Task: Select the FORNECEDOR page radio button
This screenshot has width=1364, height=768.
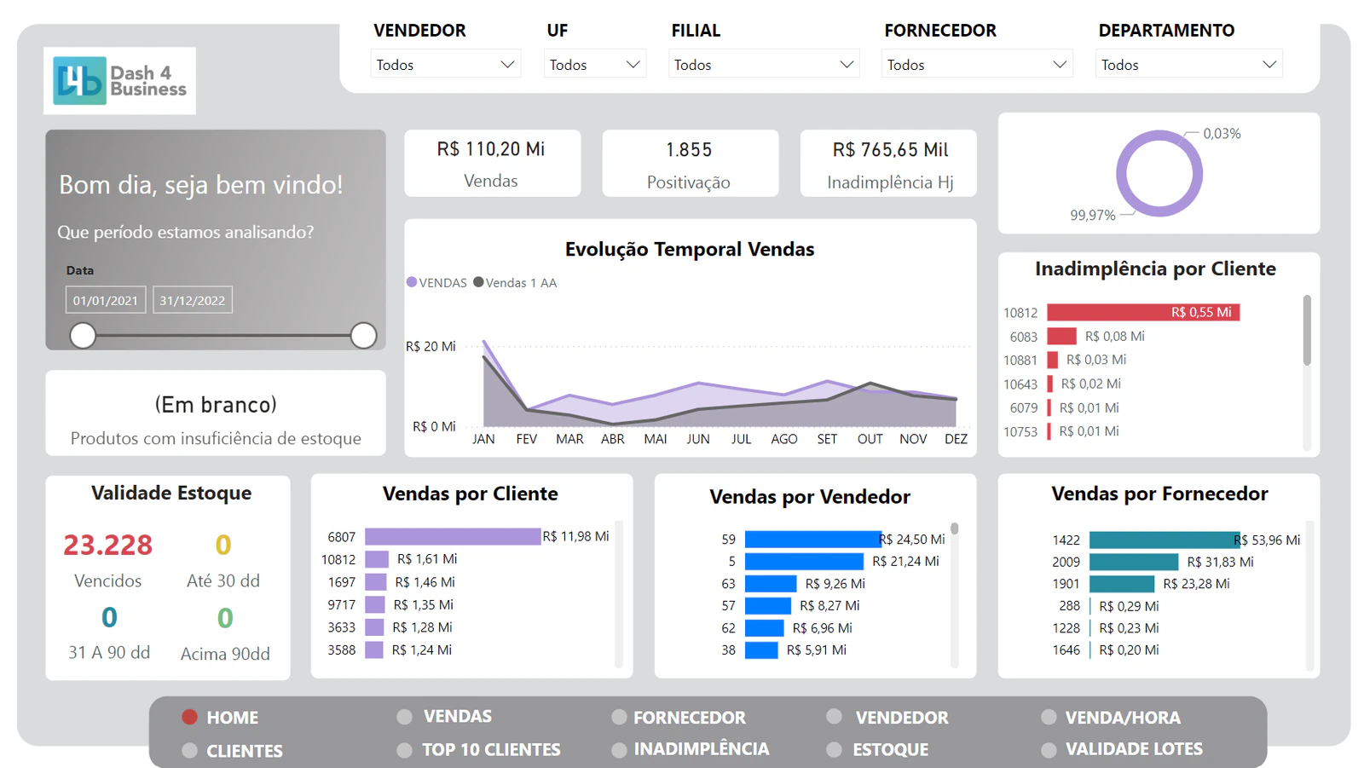Action: pyautogui.click(x=619, y=717)
